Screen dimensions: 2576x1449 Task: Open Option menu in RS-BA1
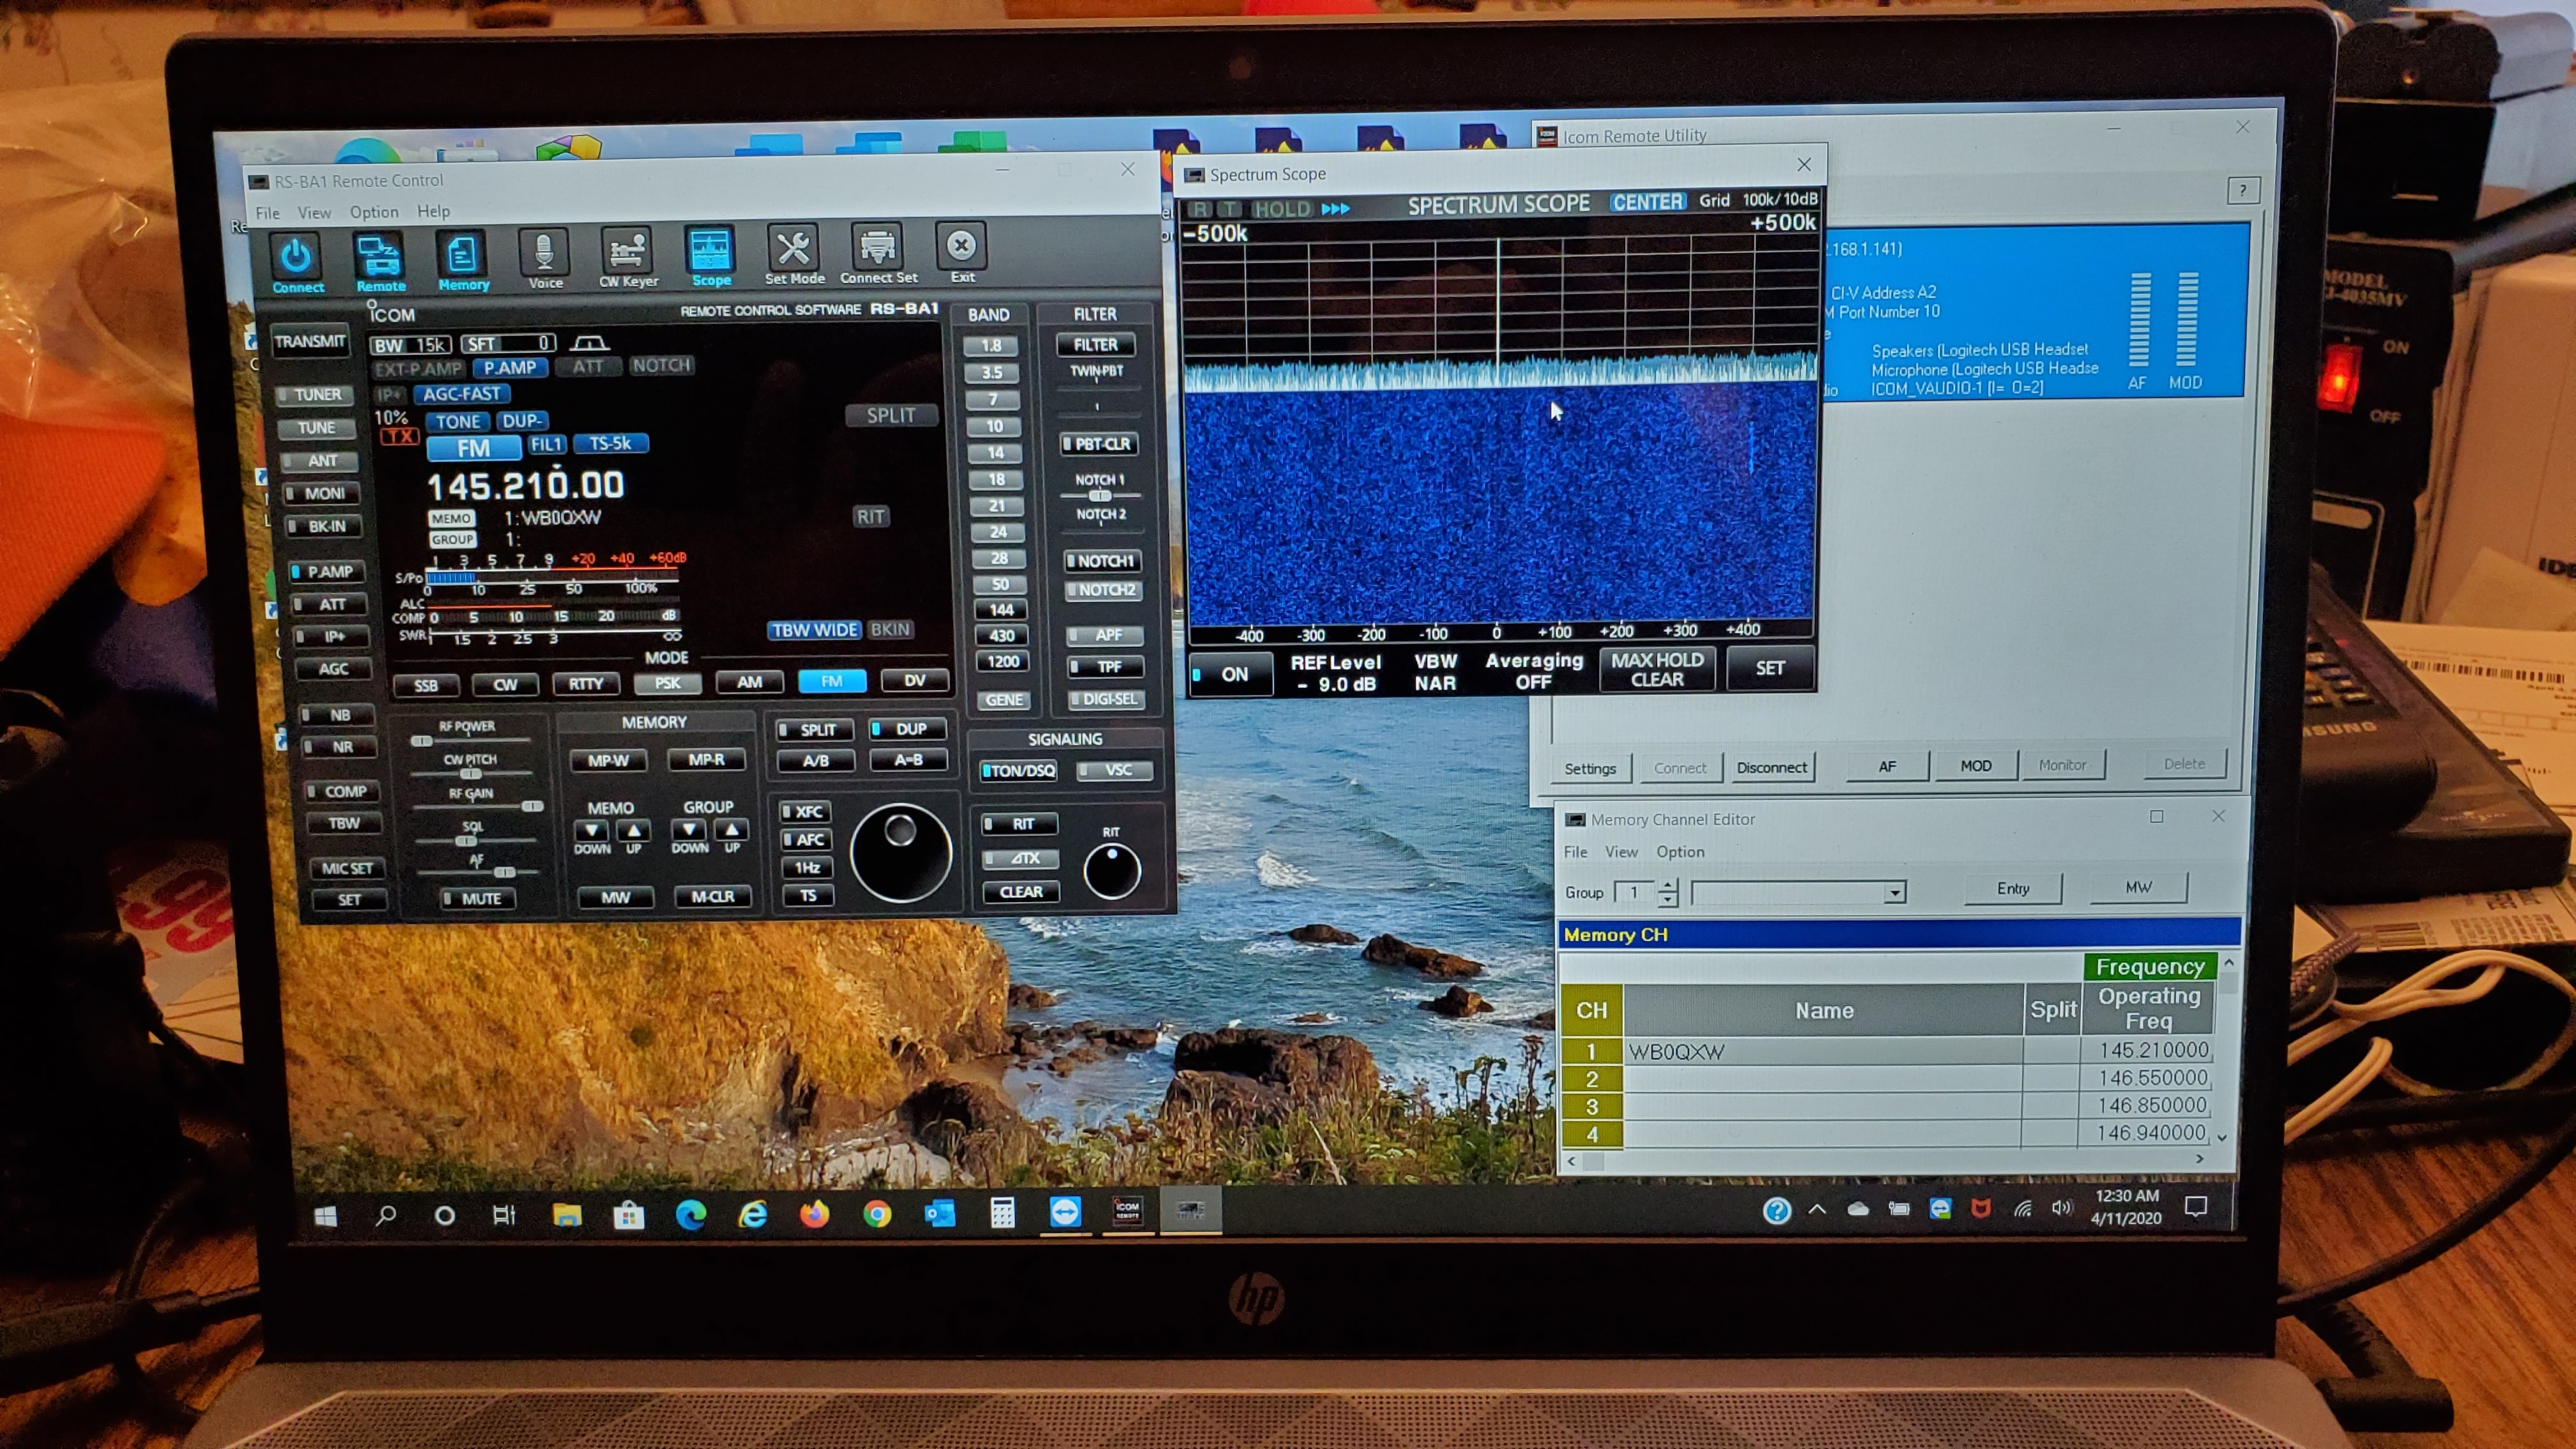coord(374,212)
